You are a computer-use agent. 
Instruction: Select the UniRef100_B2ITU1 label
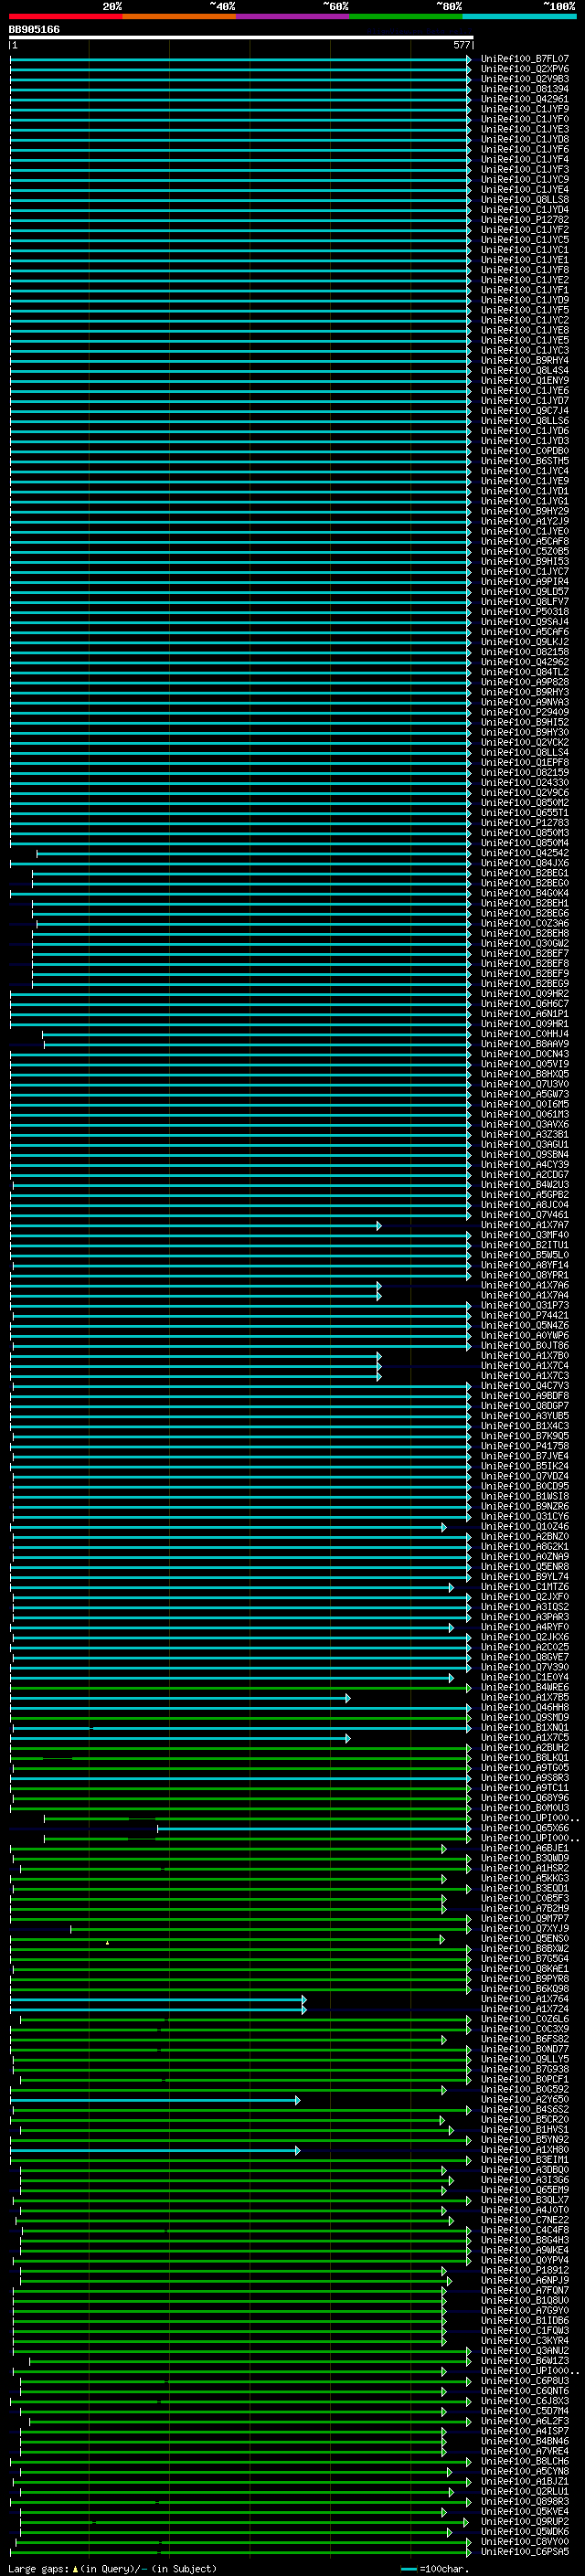pyautogui.click(x=525, y=1245)
